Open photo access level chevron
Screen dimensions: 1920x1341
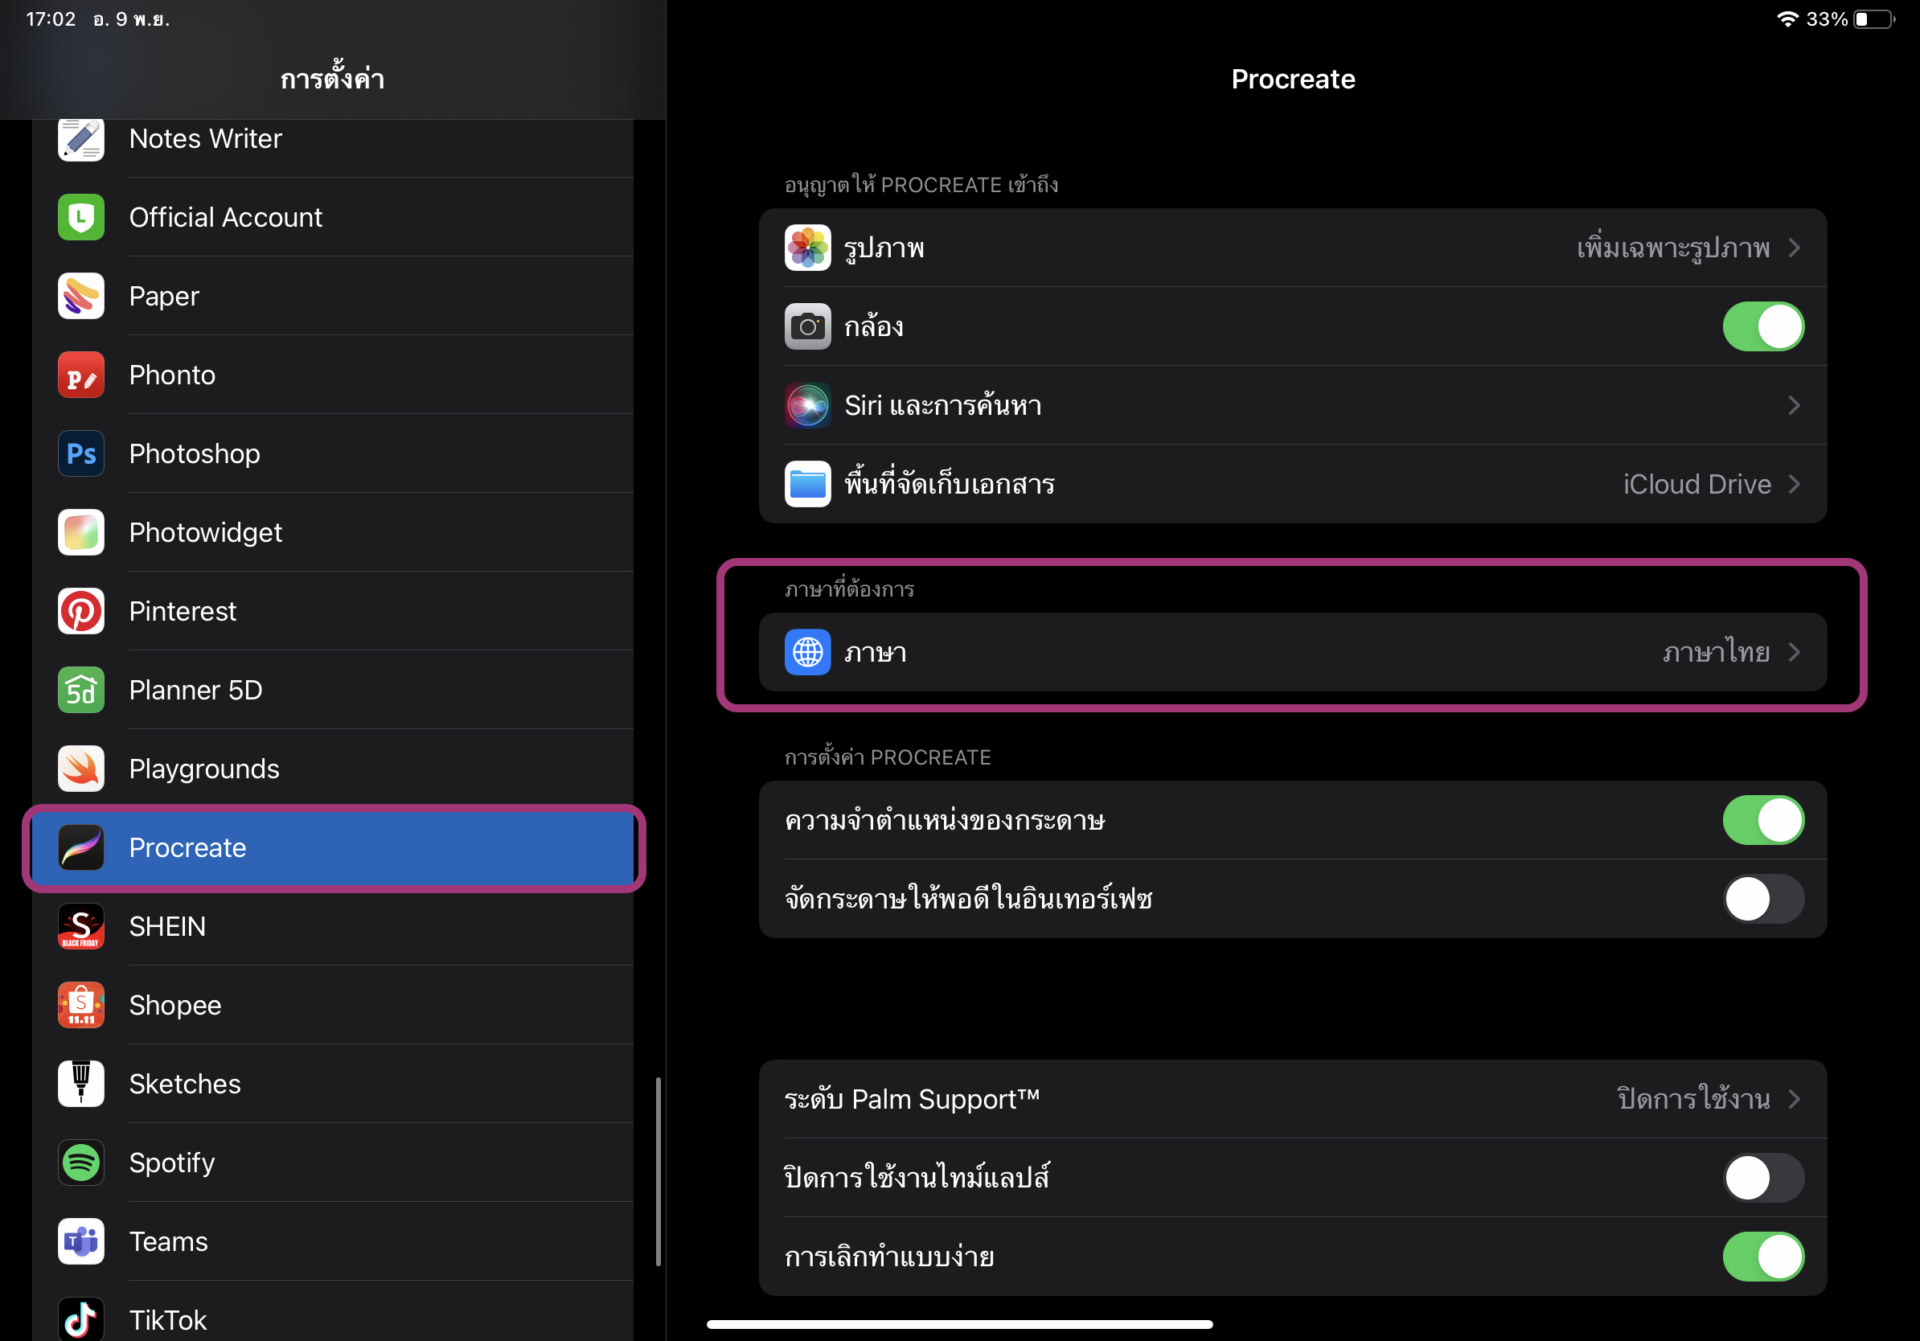point(1794,248)
